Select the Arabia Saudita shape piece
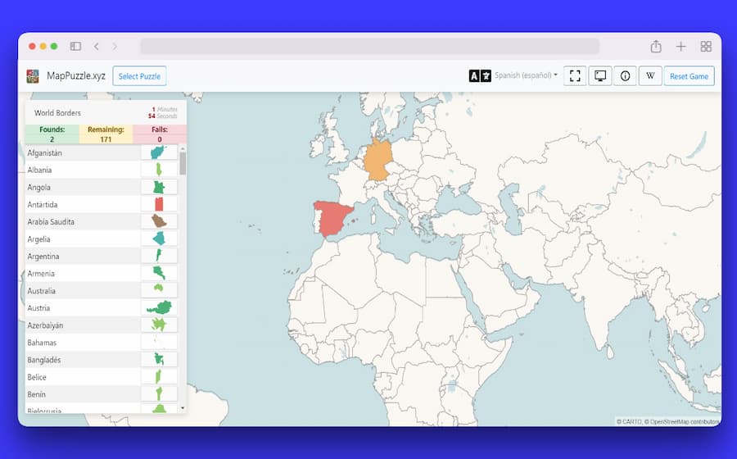 tap(159, 221)
